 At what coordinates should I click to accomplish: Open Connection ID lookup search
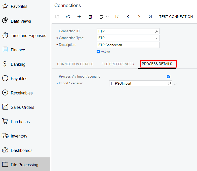pos(157,31)
